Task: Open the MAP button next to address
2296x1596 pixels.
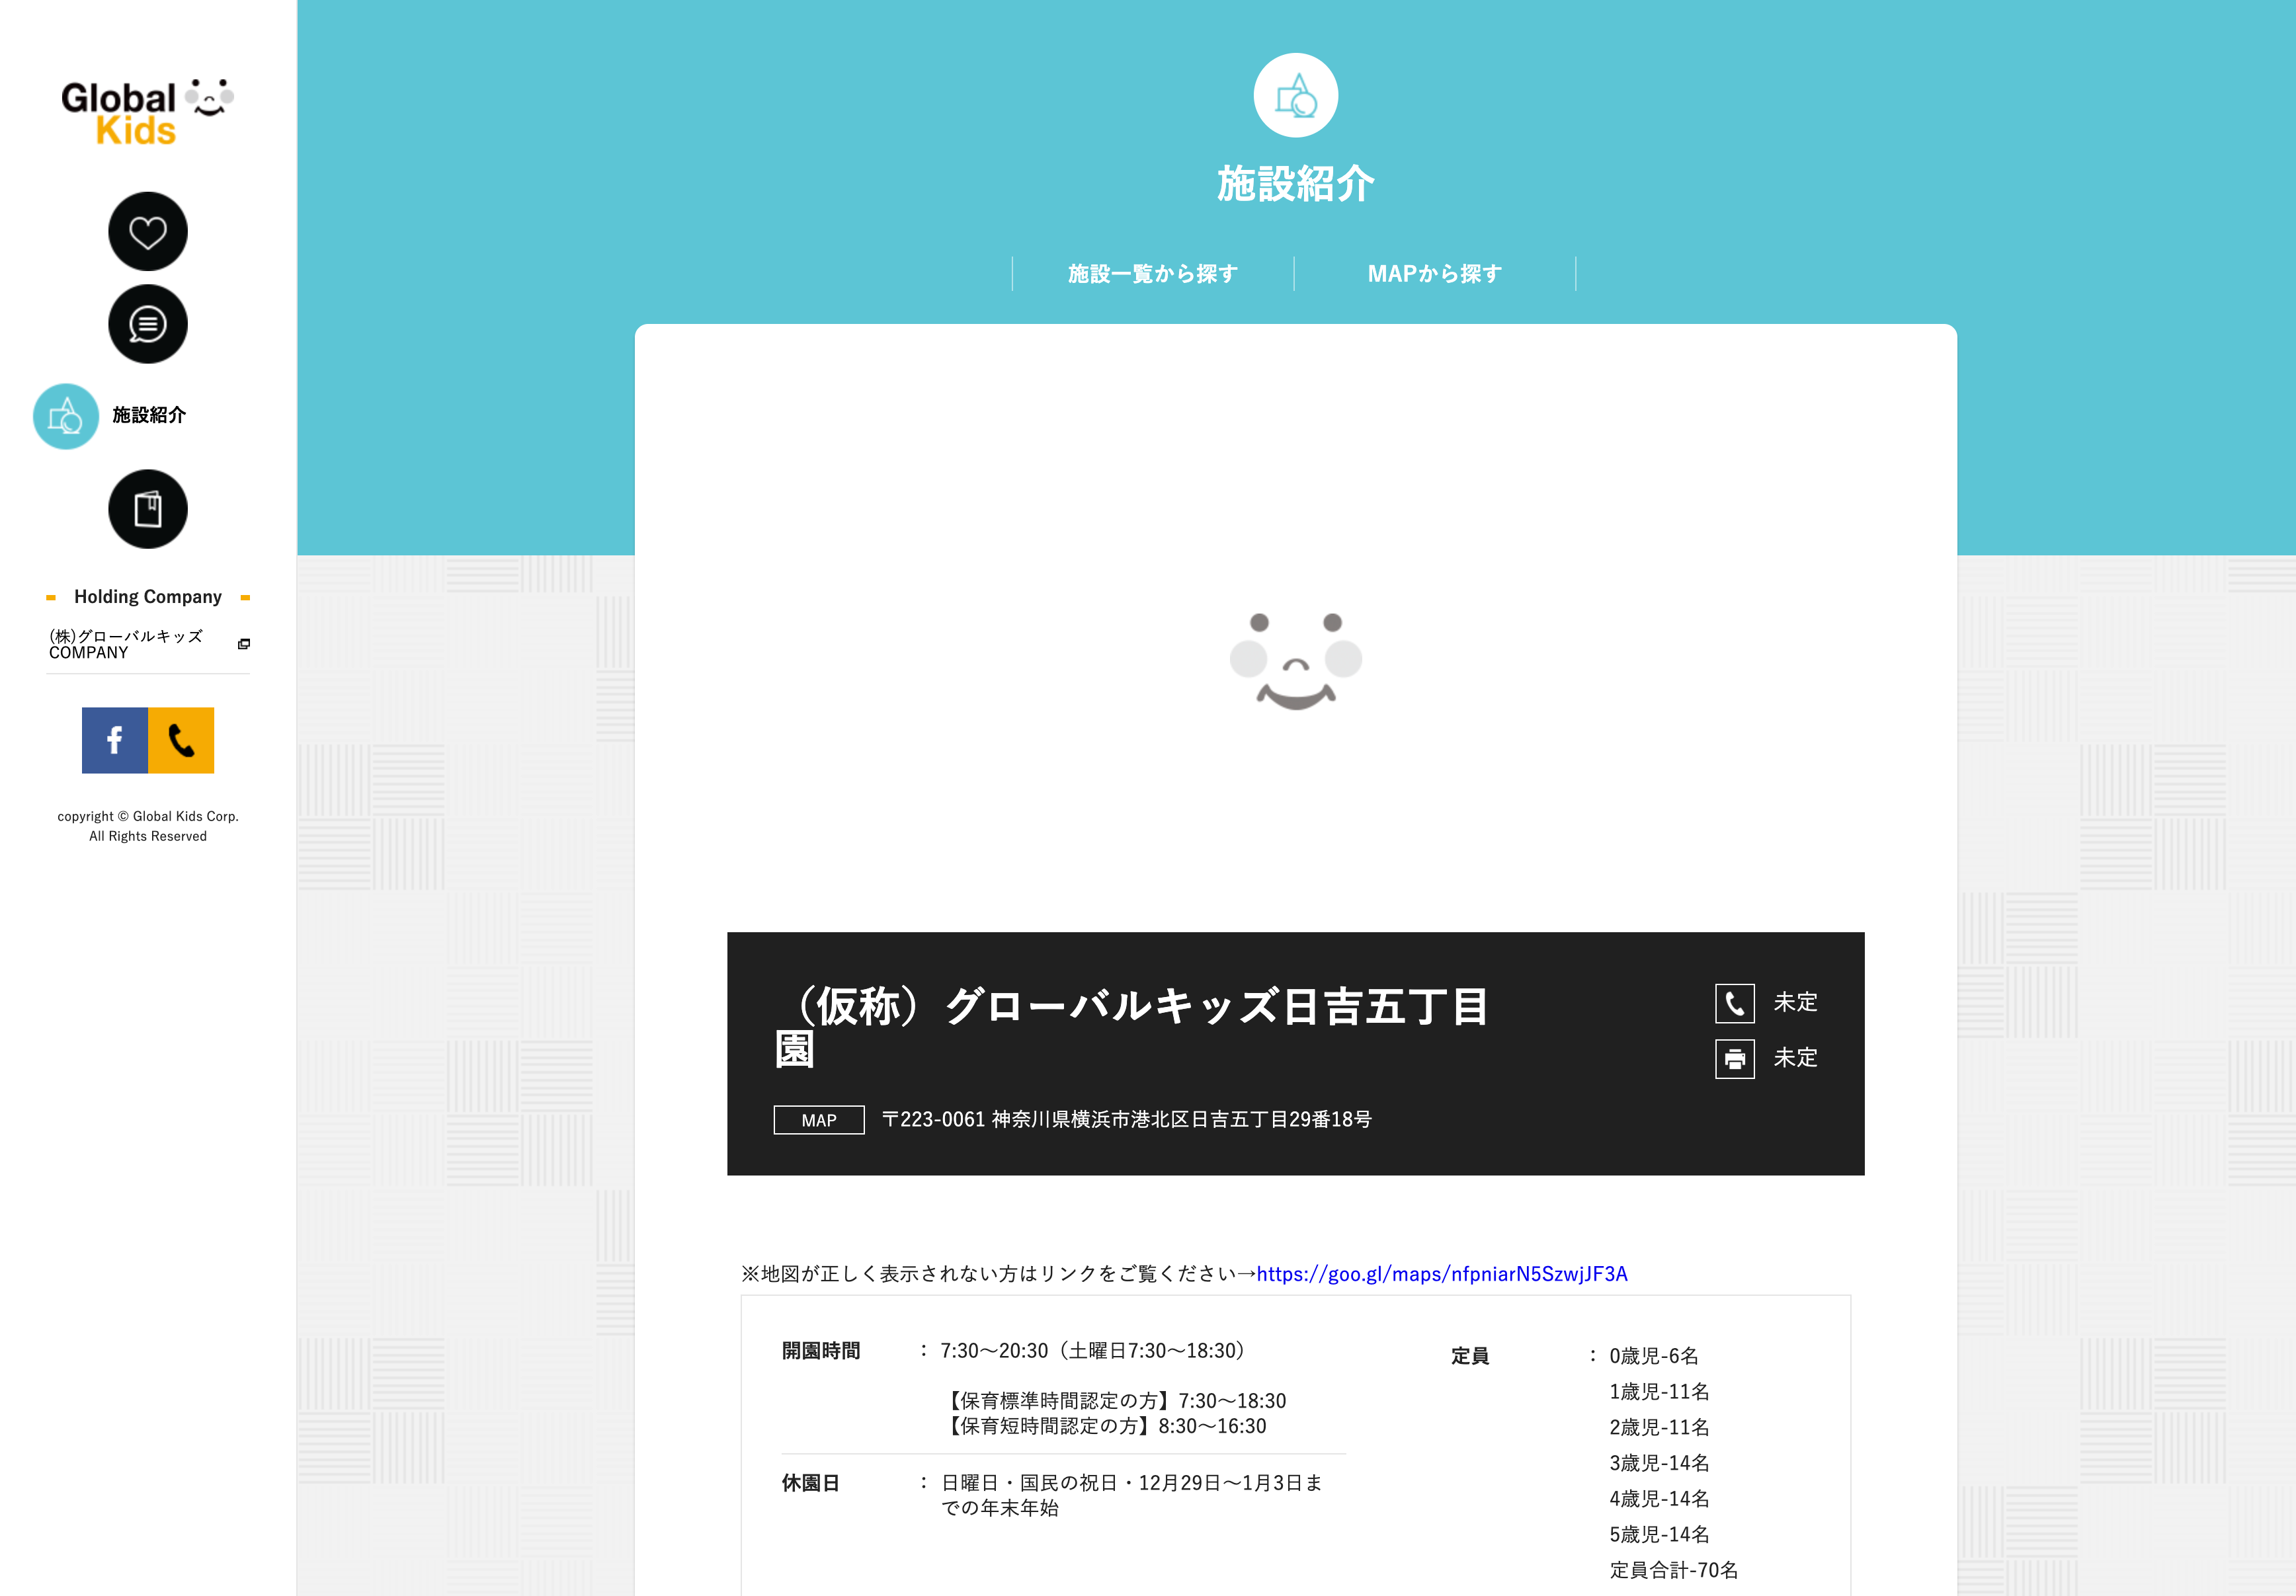Action: tap(819, 1120)
